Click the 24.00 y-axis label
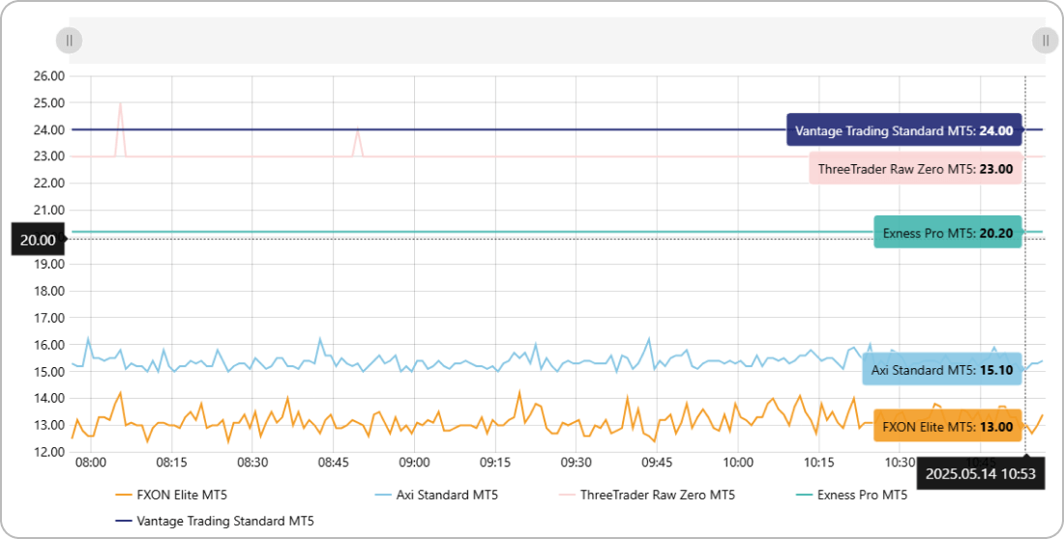The width and height of the screenshot is (1064, 539). pos(49,129)
